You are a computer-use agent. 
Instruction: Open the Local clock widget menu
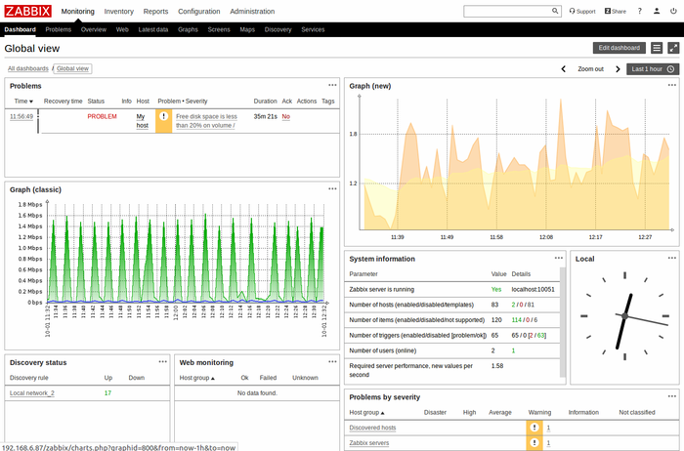(x=671, y=259)
